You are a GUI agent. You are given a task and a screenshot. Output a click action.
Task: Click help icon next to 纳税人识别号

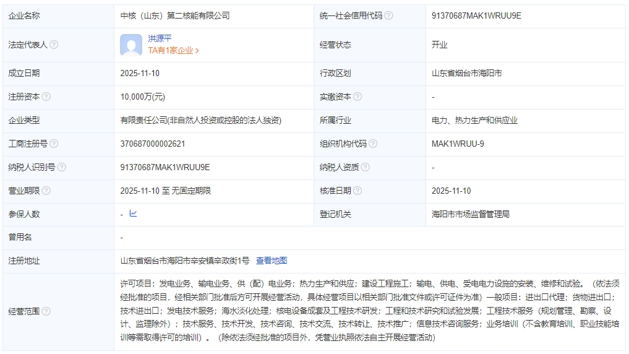pos(61,167)
